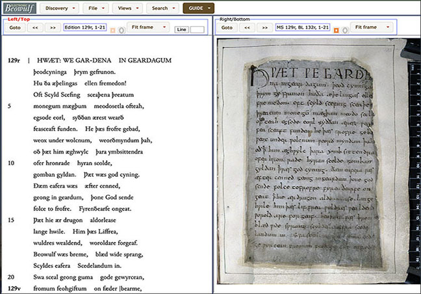
Task: Open the Search menu
Action: 162,8
